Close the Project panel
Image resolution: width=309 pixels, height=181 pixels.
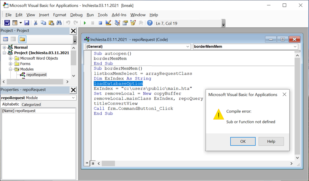coord(73,31)
